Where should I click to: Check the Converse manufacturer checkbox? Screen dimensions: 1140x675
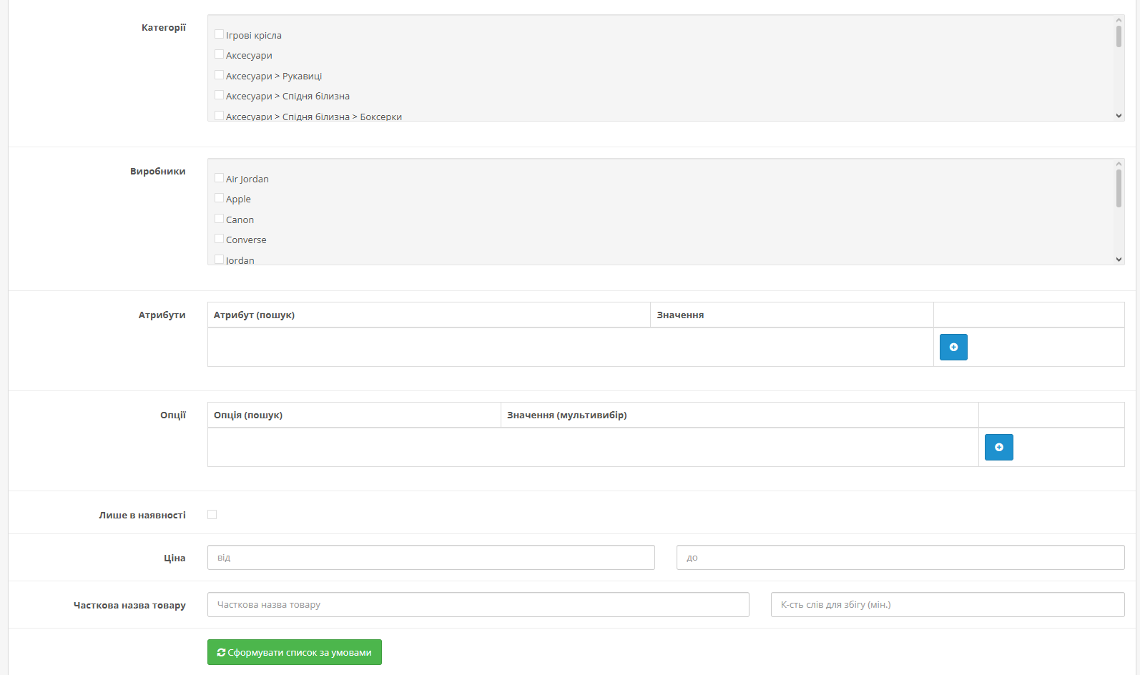[x=220, y=239]
